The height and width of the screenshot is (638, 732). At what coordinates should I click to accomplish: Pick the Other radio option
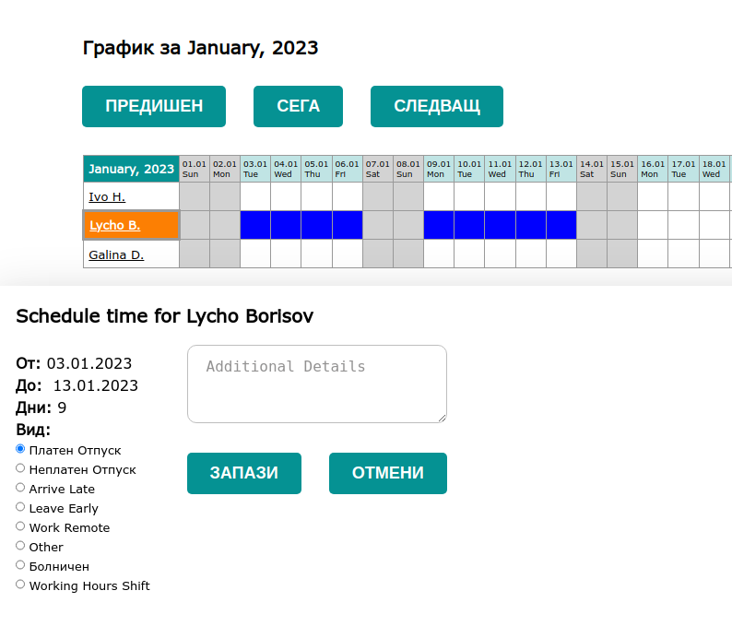click(20, 546)
